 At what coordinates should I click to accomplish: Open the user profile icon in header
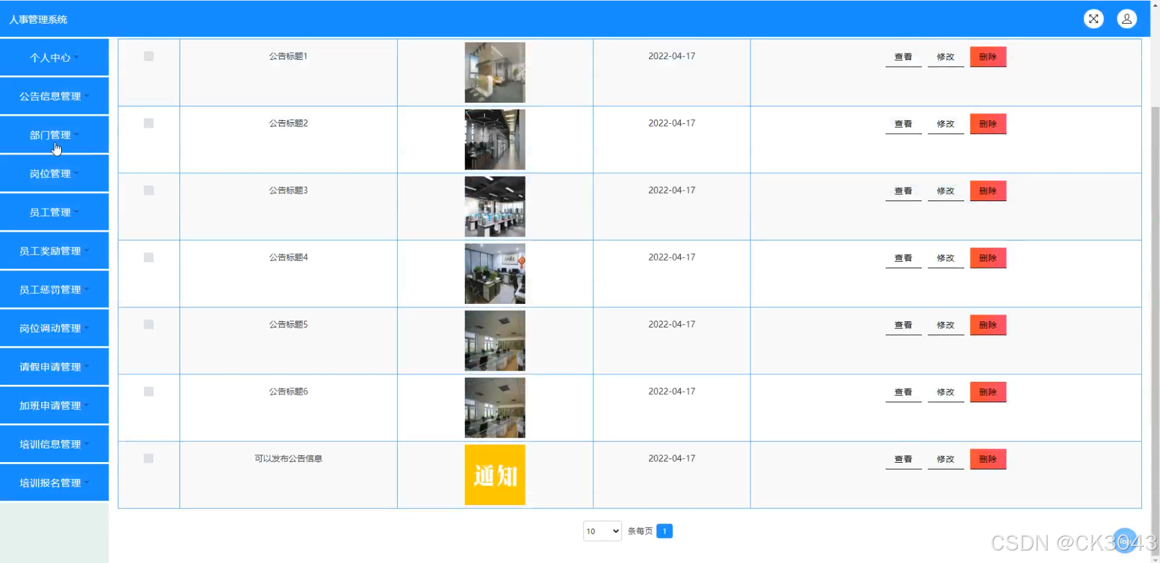point(1126,19)
